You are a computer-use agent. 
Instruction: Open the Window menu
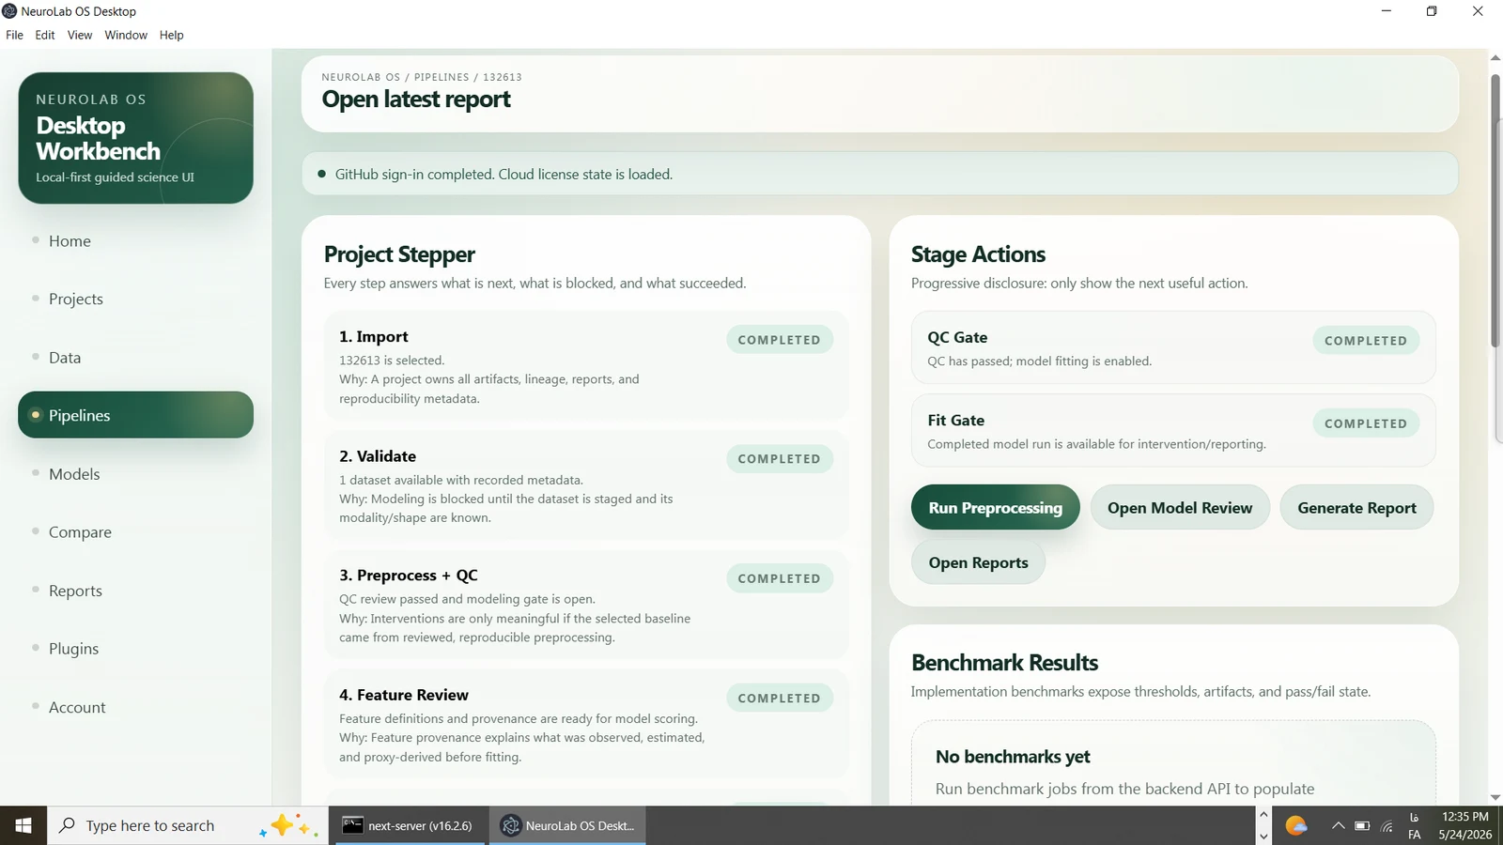tap(126, 35)
